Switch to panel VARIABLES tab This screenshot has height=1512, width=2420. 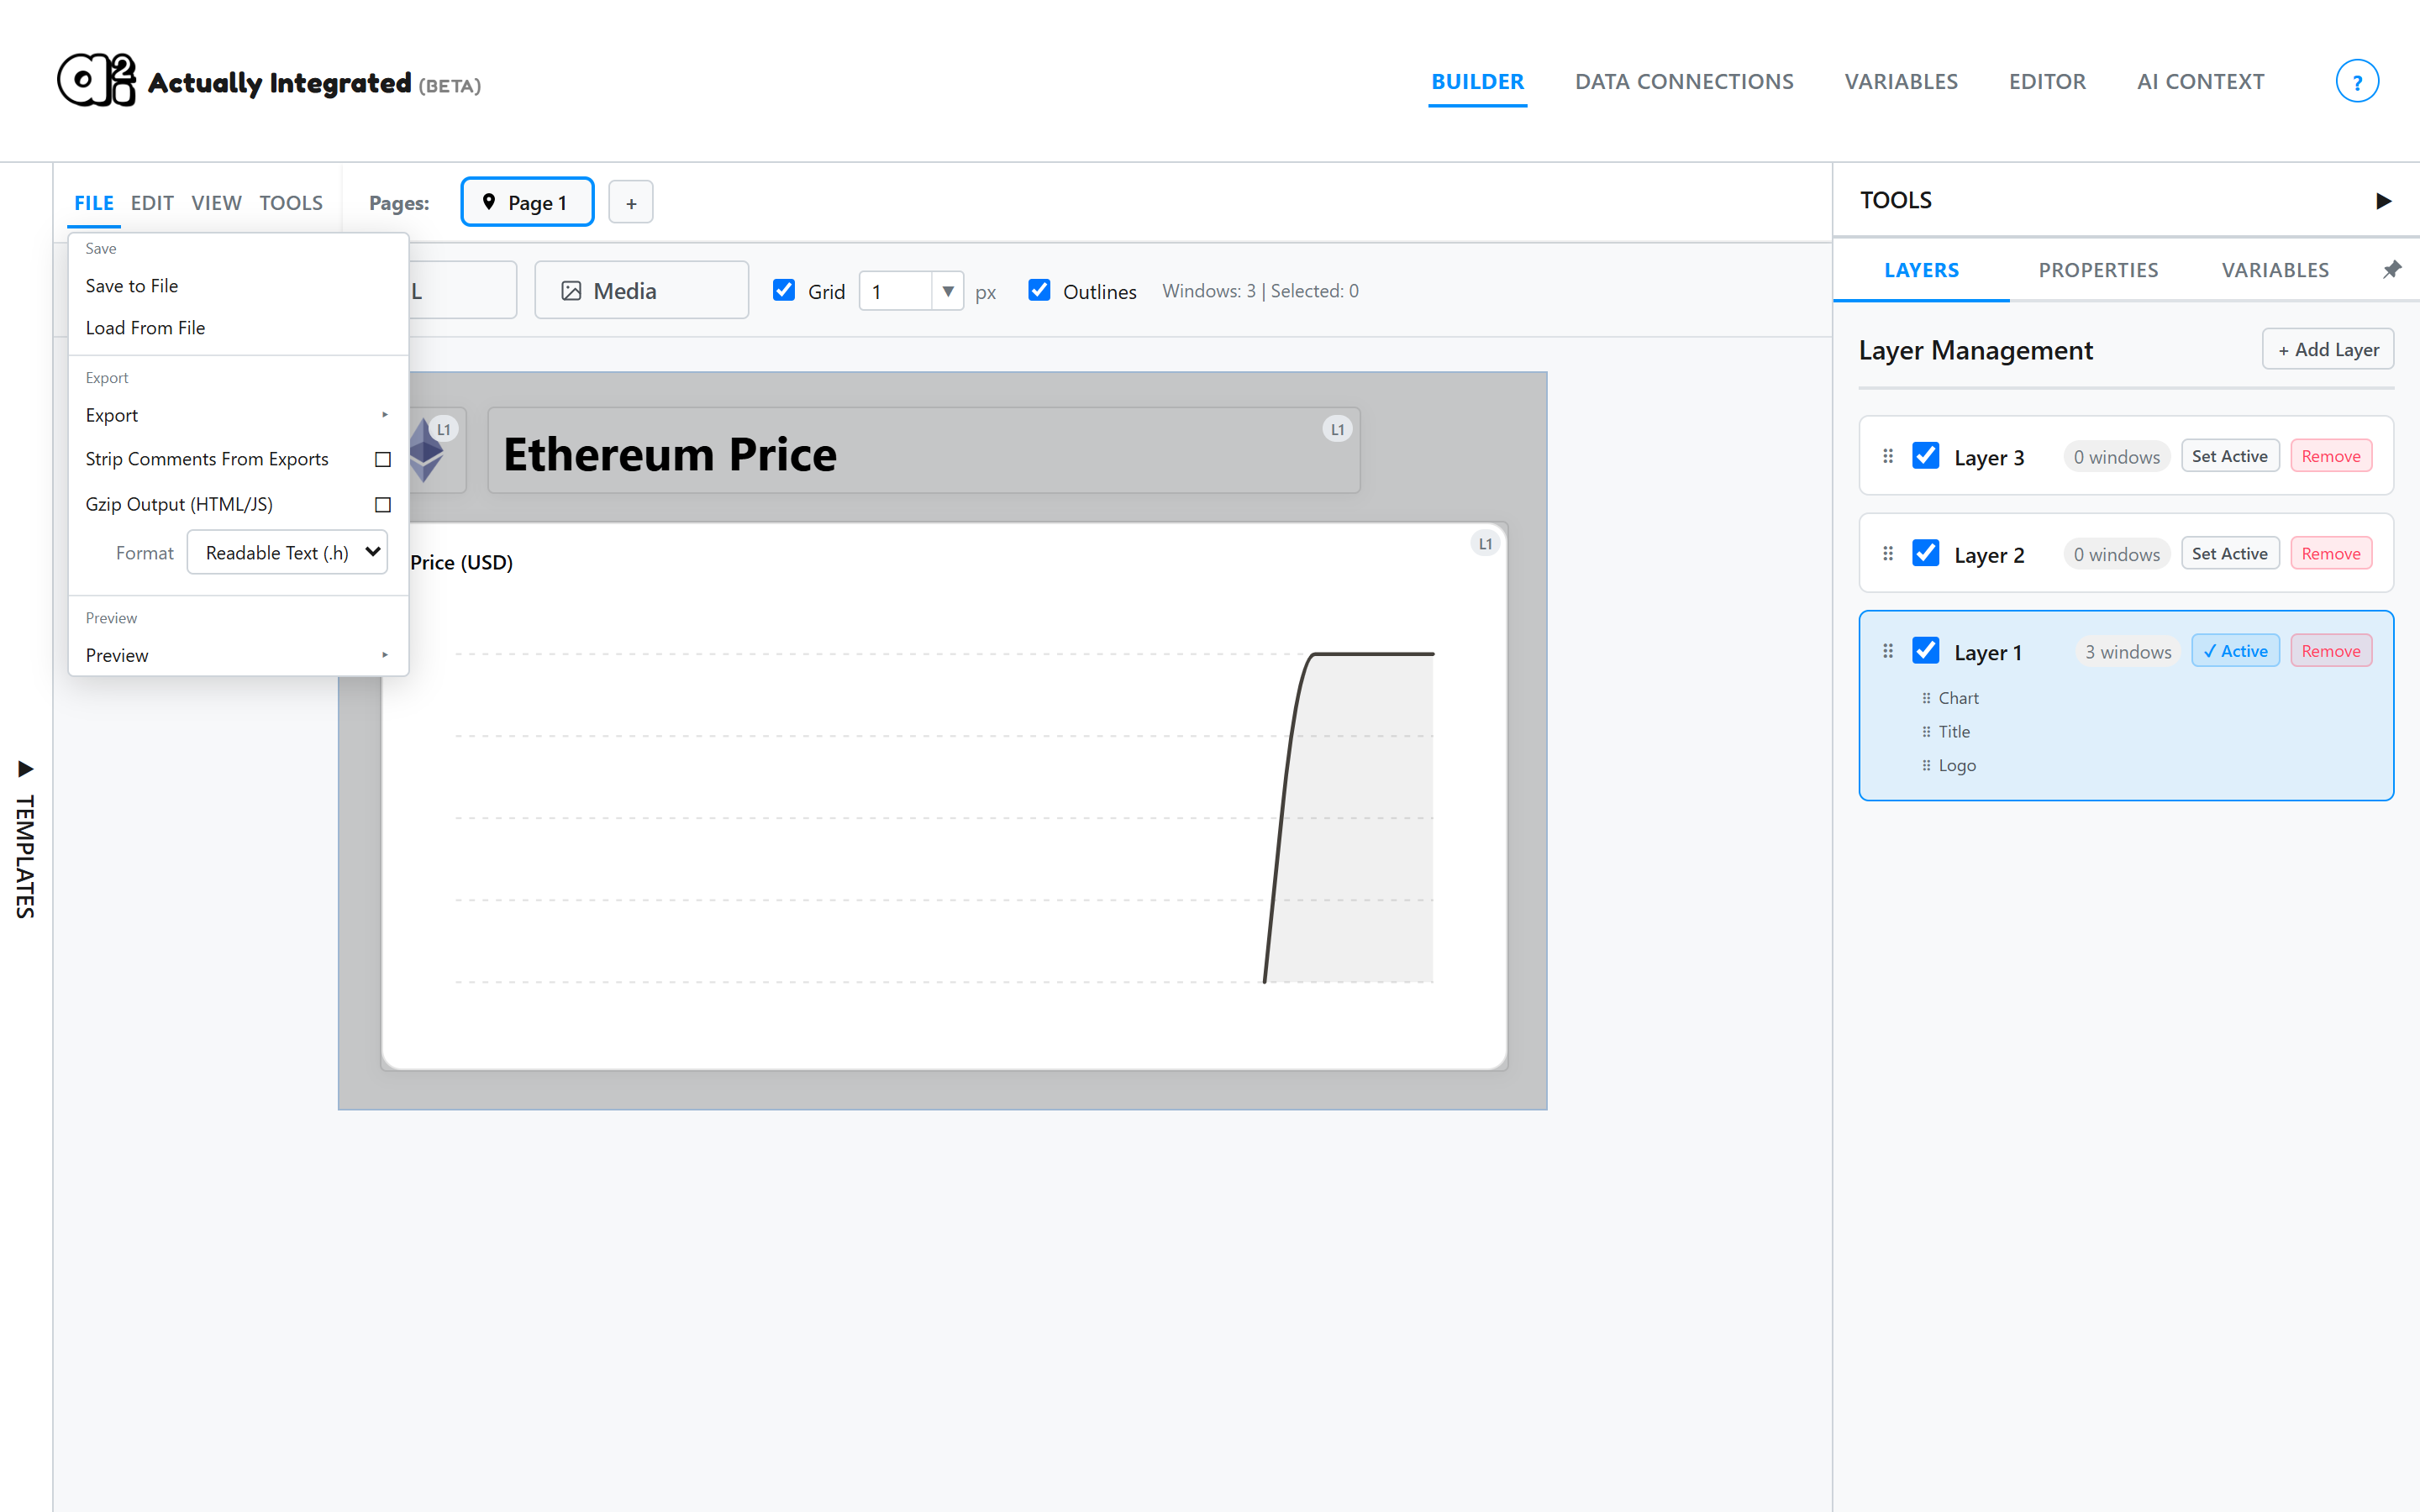click(x=2275, y=270)
